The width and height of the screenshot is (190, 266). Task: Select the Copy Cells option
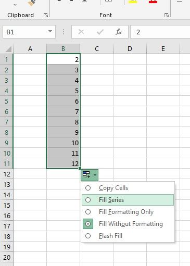(128, 188)
